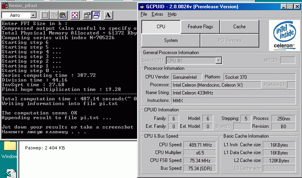Expand the Select CPU dropdown arrow
Image resolution: width=302 pixels, height=178 pixels.
pos(218,60)
